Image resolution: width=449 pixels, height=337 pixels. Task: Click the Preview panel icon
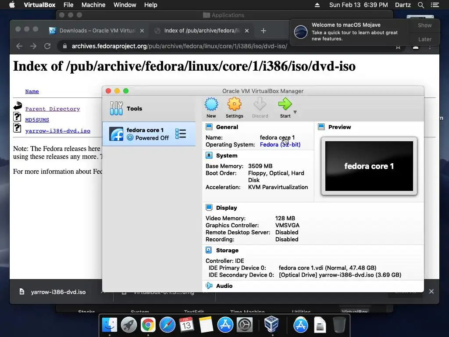click(x=321, y=127)
